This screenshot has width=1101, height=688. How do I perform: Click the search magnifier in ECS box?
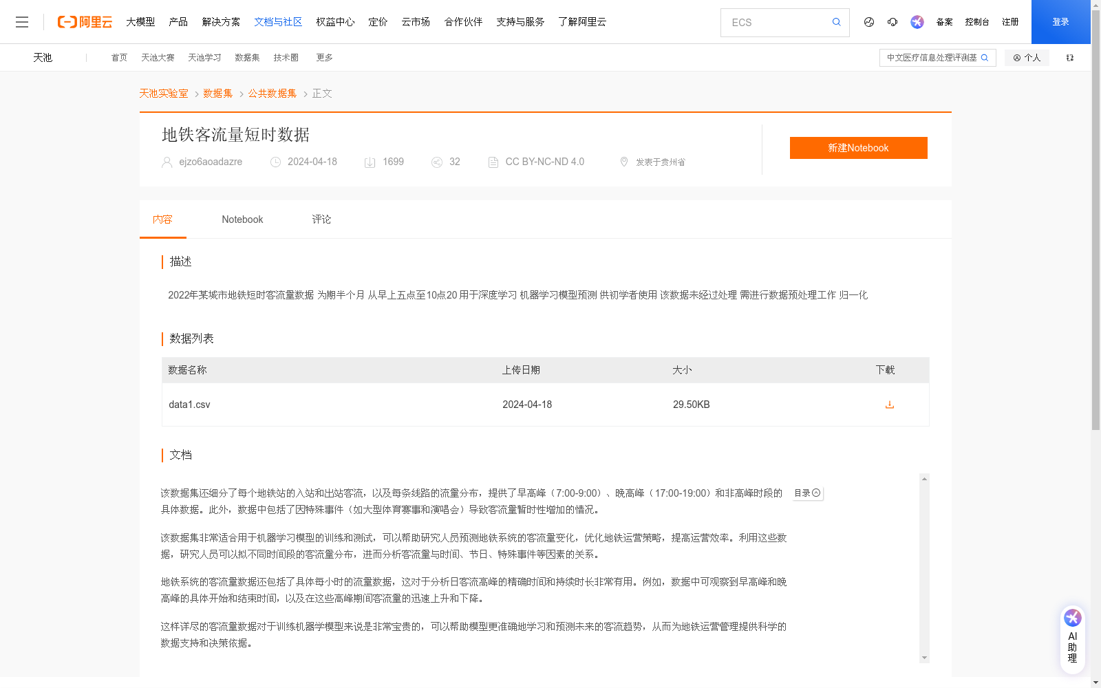click(837, 22)
